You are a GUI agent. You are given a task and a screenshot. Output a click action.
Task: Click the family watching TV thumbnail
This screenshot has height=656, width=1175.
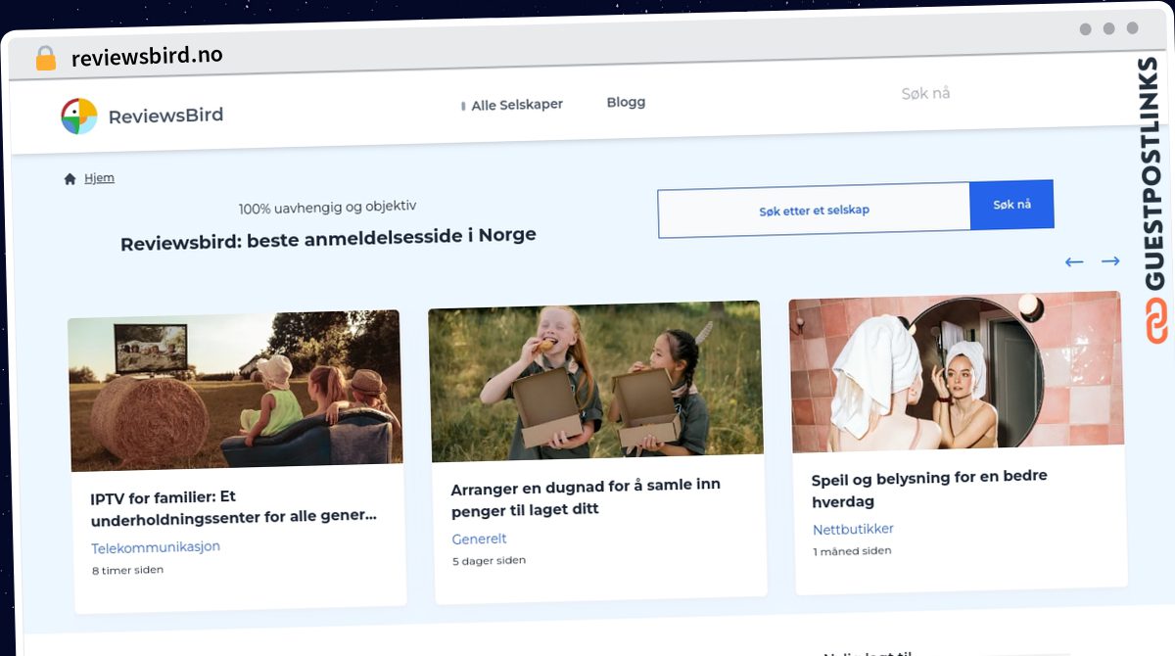[235, 391]
